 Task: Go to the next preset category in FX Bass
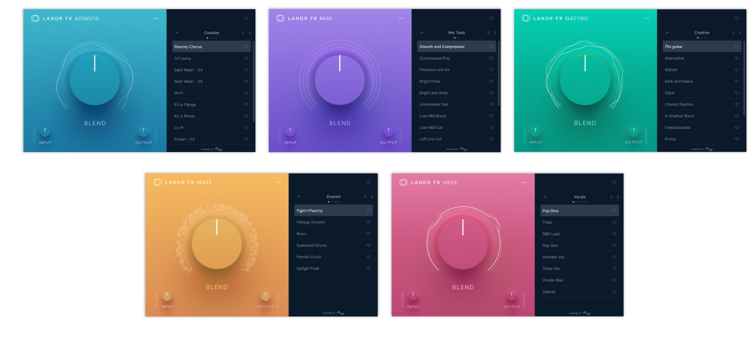pyautogui.click(x=495, y=33)
